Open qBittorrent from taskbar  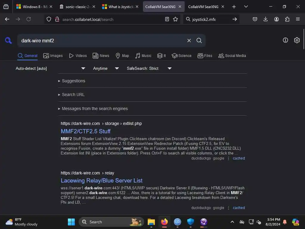point(178,222)
